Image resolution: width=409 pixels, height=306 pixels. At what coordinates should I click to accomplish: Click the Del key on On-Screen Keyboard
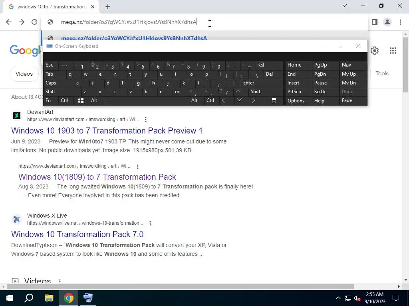click(273, 74)
